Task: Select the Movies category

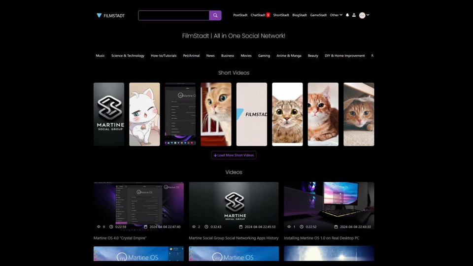Action: pyautogui.click(x=246, y=56)
